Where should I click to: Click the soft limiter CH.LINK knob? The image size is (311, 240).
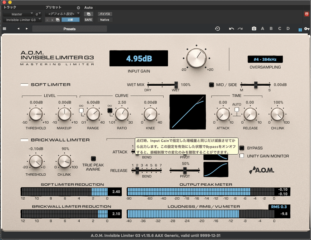tap(278, 114)
